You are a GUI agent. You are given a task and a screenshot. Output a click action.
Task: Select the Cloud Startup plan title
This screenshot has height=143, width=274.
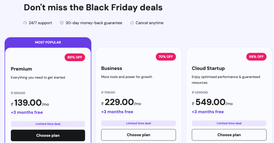pos(208,68)
